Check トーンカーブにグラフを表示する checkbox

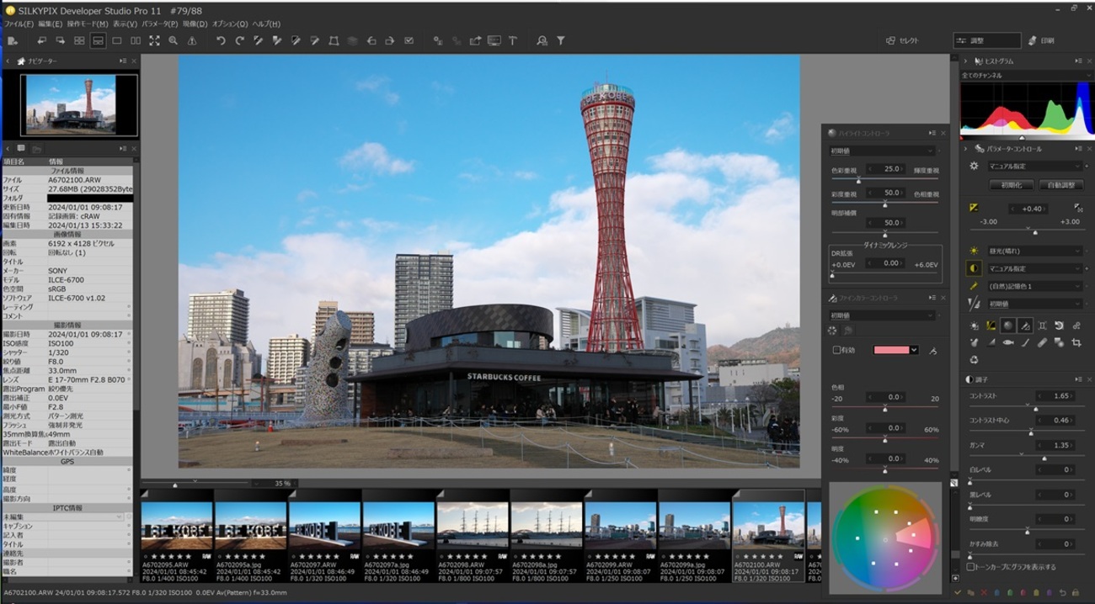tap(971, 567)
